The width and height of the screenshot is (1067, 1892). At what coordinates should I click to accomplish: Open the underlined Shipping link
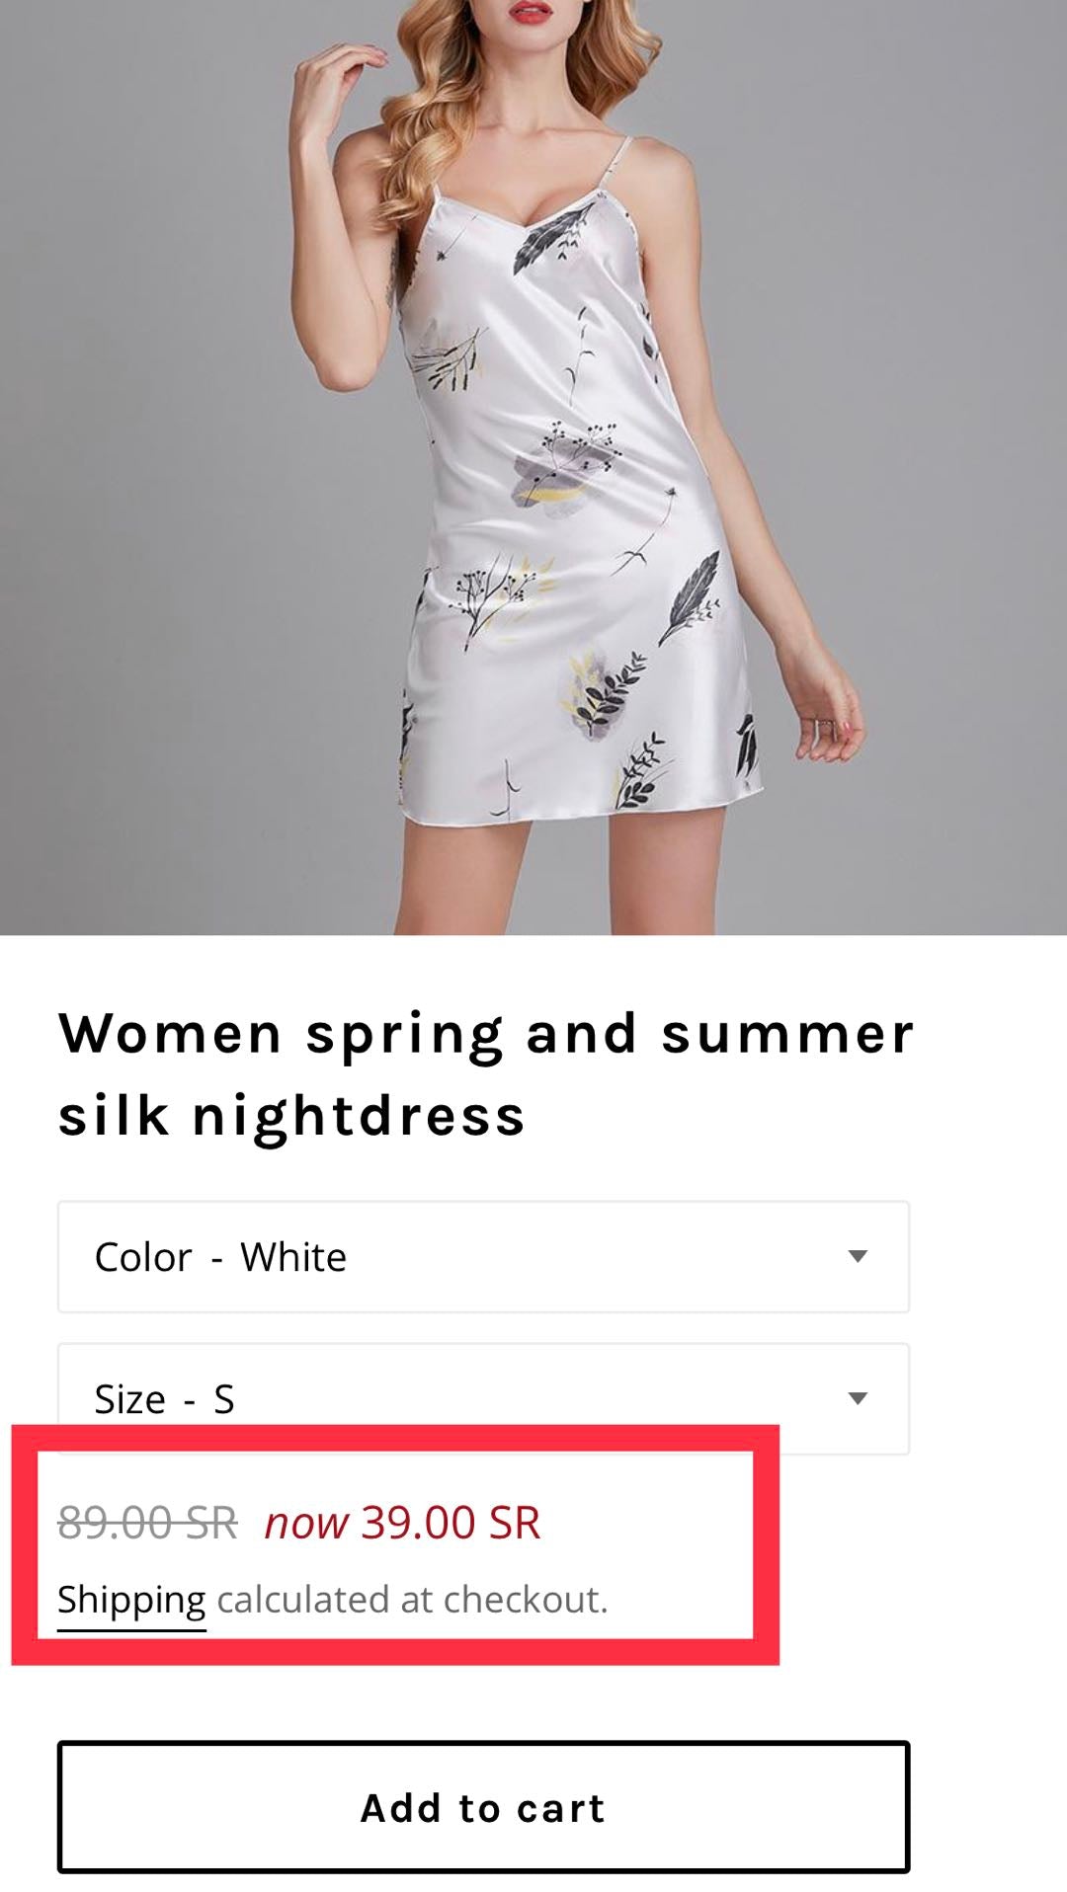[131, 1600]
